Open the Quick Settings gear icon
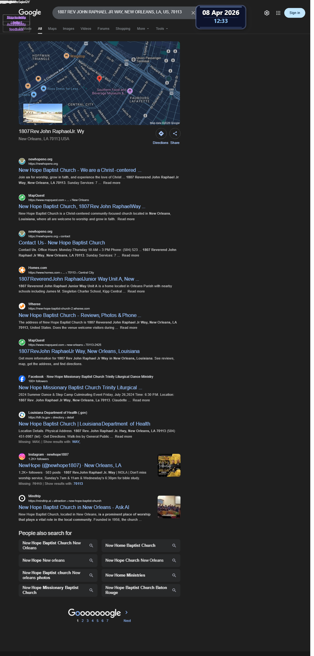This screenshot has width=314, height=656. tap(267, 13)
